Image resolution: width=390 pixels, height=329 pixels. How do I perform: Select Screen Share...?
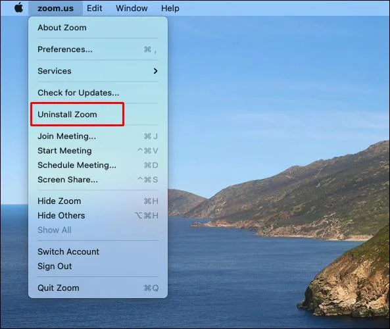pyautogui.click(x=98, y=180)
